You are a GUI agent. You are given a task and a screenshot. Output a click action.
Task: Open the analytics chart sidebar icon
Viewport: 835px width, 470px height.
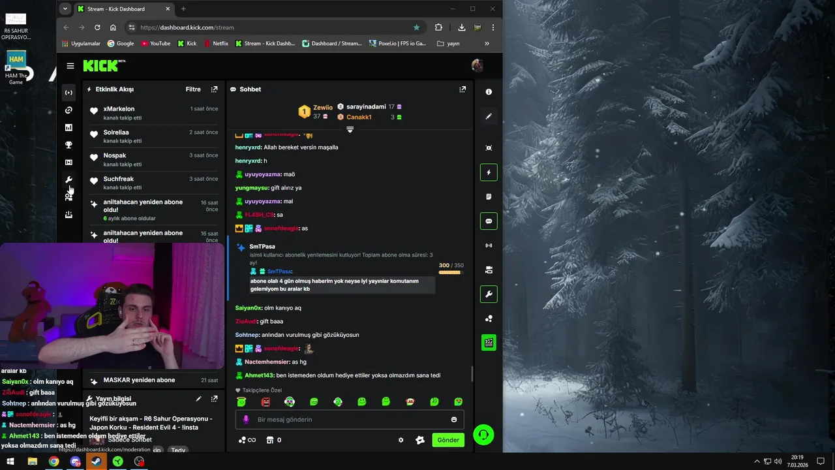pyautogui.click(x=68, y=127)
